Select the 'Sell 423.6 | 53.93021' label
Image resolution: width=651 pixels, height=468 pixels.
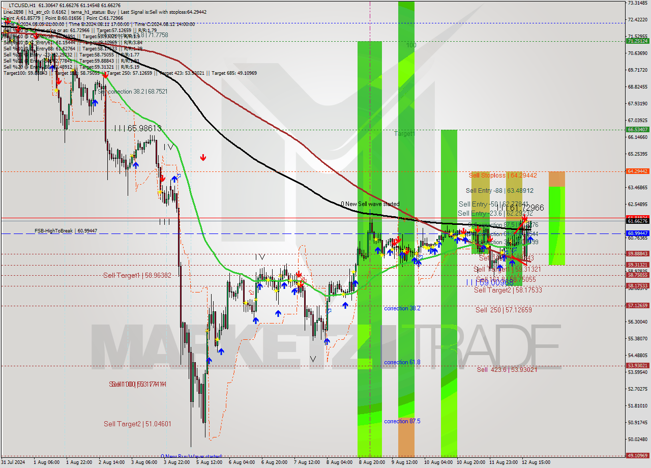pos(507,369)
